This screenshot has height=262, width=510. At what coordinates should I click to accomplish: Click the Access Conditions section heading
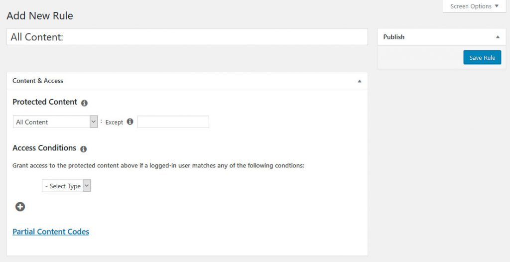click(x=44, y=148)
